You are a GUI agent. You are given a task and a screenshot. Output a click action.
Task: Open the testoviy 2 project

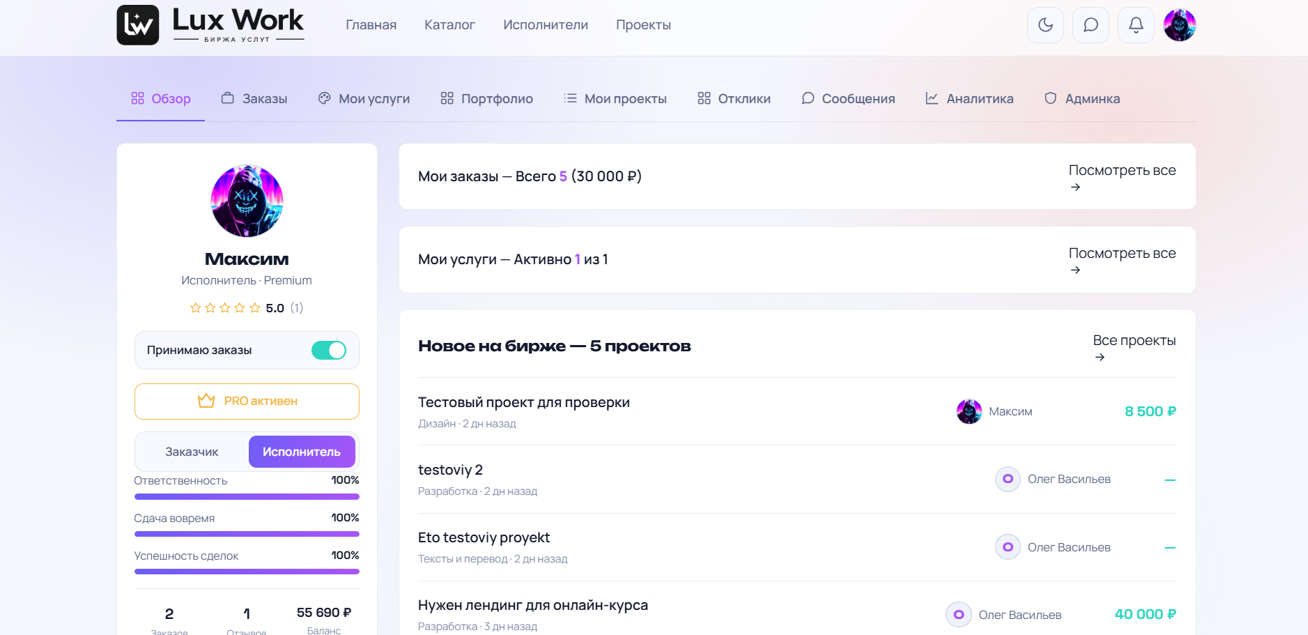pyautogui.click(x=450, y=470)
